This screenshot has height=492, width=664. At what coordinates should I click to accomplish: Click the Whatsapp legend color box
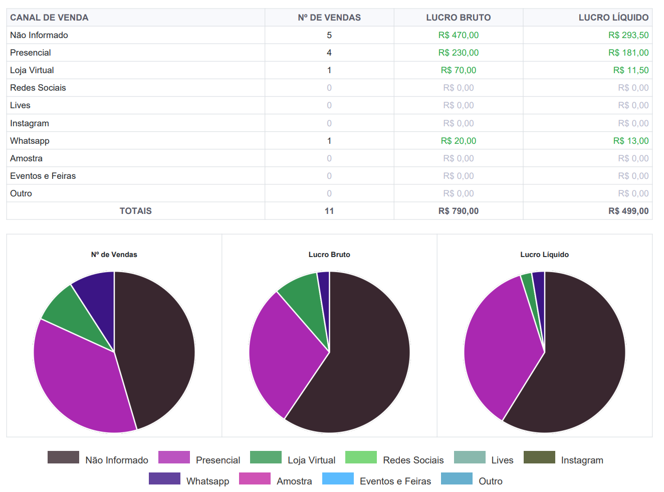pos(164,478)
